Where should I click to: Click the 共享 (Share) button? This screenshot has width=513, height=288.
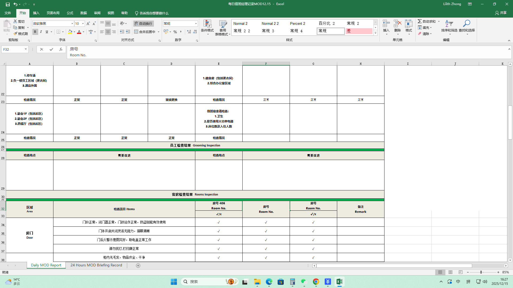[x=501, y=13]
